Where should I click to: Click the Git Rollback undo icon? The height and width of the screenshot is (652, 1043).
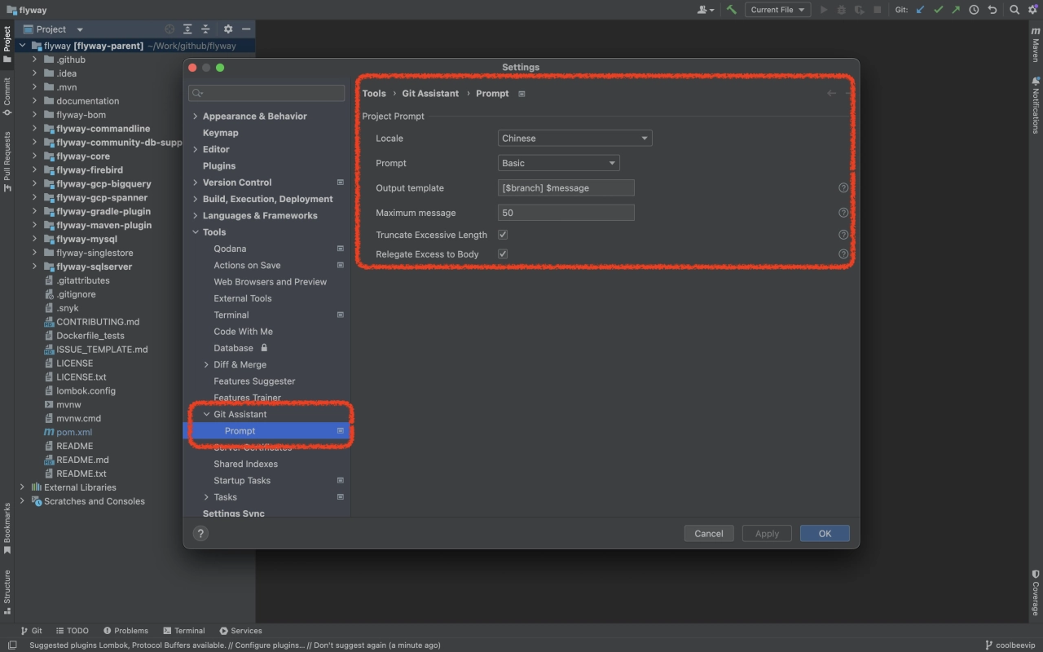coord(992,10)
